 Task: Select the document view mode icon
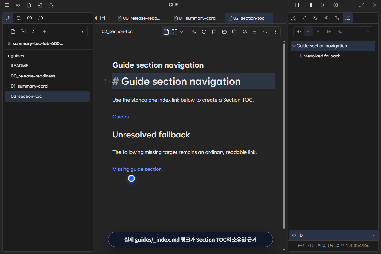166,32
